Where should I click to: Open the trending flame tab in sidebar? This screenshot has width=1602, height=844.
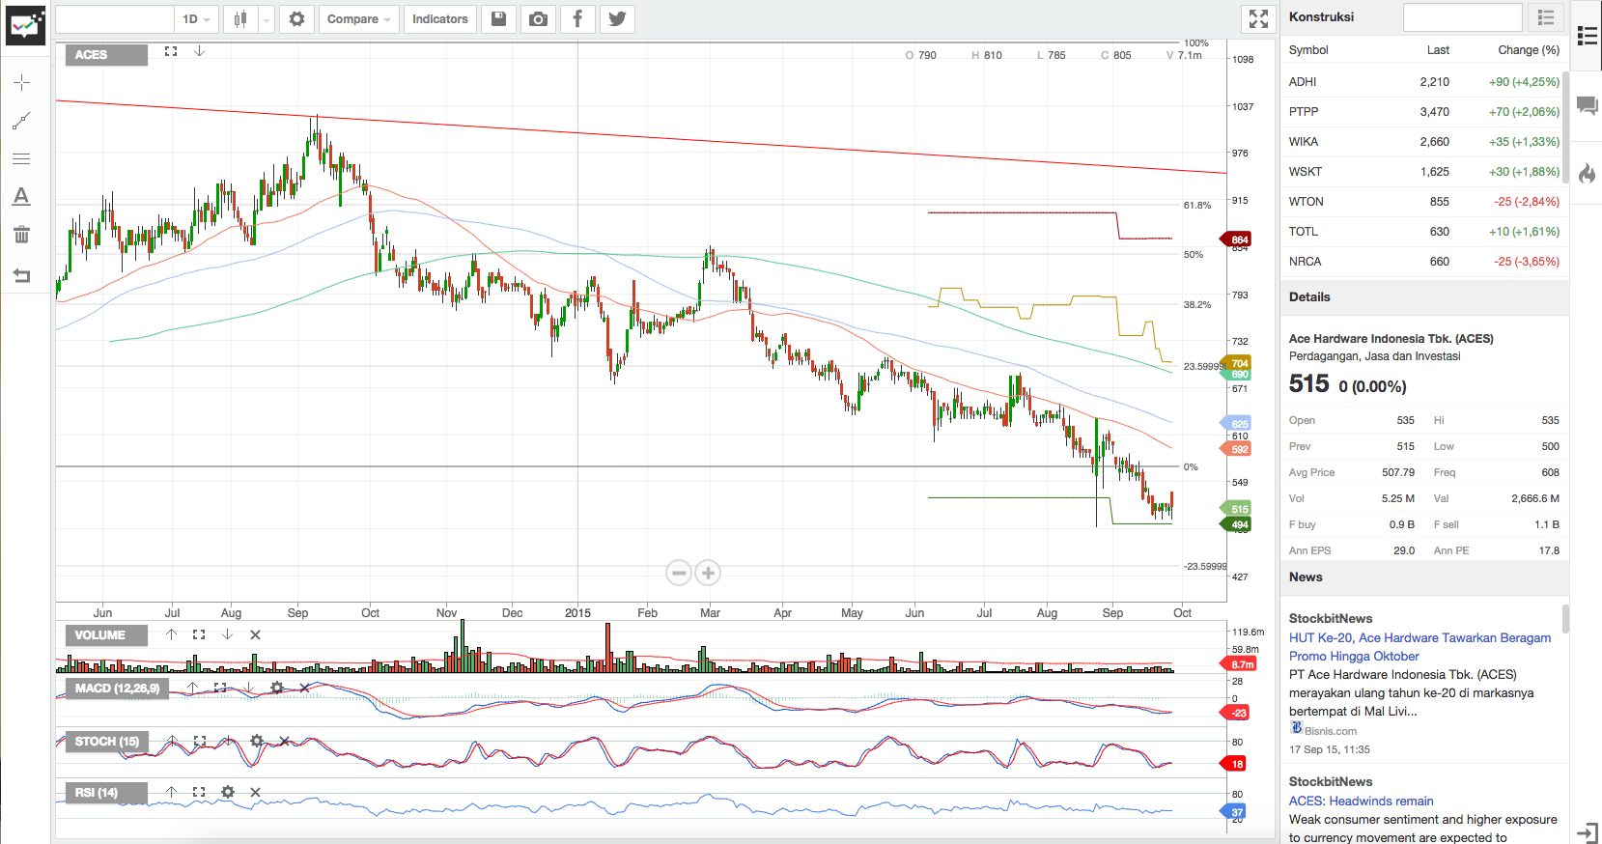tap(1587, 174)
